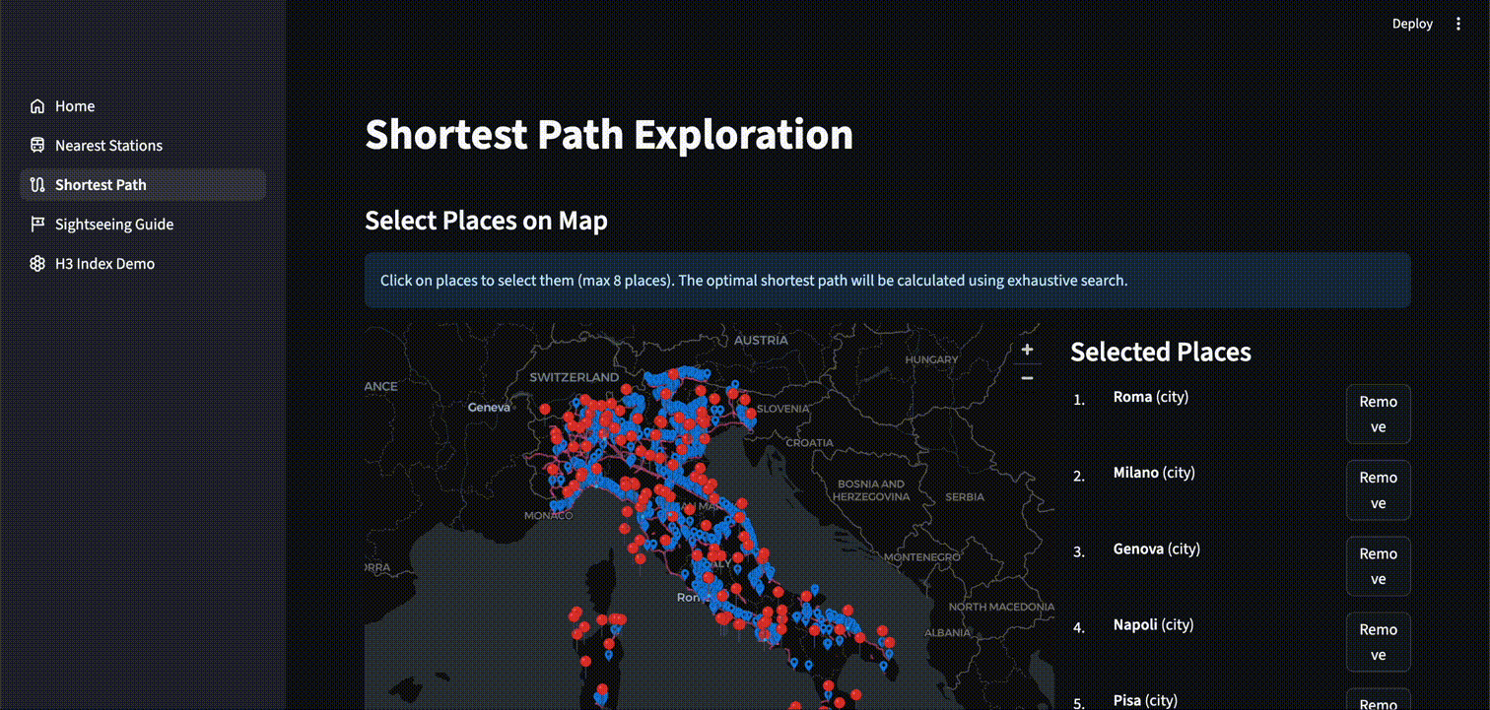Open the three-dot main menu
The width and height of the screenshot is (1490, 710).
[1459, 24]
